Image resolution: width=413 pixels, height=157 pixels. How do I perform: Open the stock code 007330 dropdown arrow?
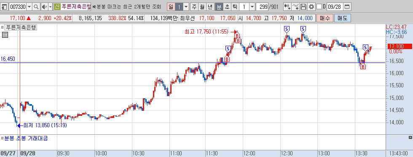(29, 7)
